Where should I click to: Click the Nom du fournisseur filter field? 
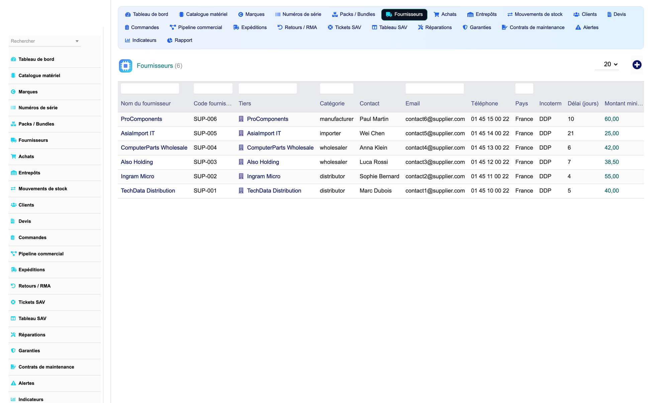150,89
